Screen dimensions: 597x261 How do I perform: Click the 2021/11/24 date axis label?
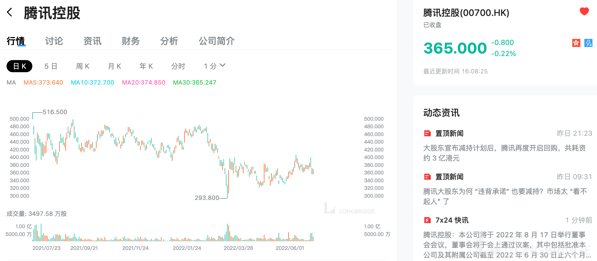tap(135, 248)
